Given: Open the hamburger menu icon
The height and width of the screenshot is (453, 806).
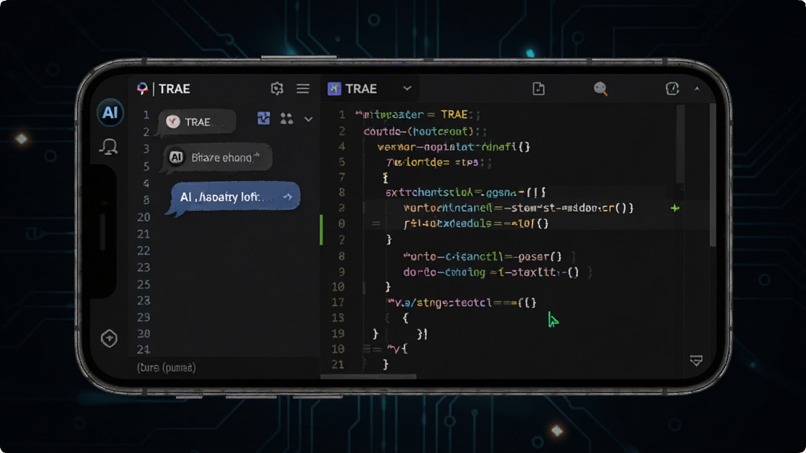Looking at the screenshot, I should pos(303,88).
